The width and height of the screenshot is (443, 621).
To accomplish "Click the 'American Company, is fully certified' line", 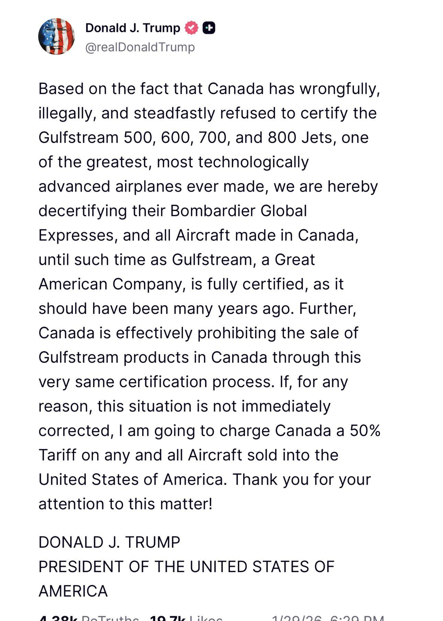I will point(191,284).
